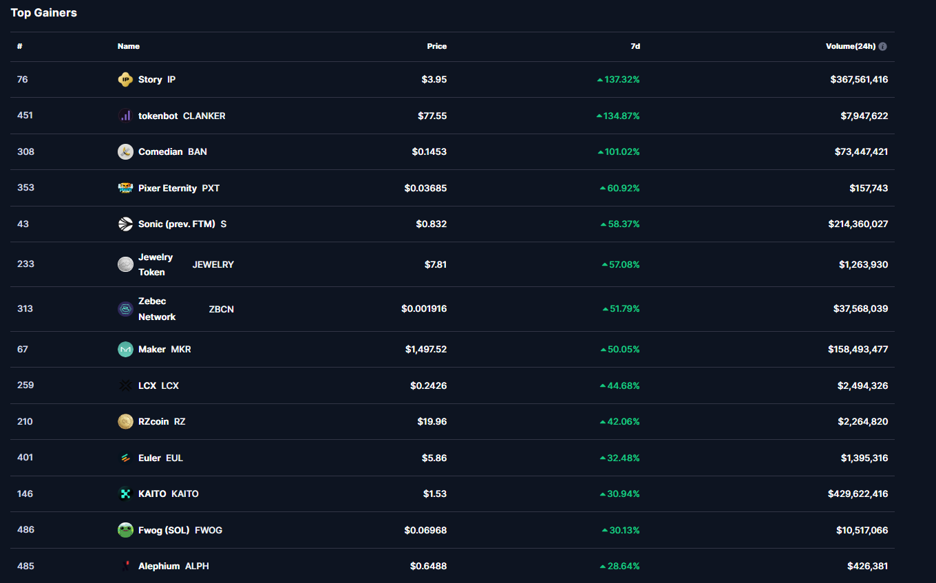Click the Top Gainers heading

(x=44, y=13)
